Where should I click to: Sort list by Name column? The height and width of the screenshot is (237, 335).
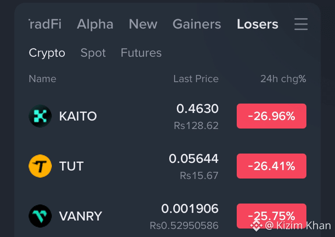(x=42, y=79)
